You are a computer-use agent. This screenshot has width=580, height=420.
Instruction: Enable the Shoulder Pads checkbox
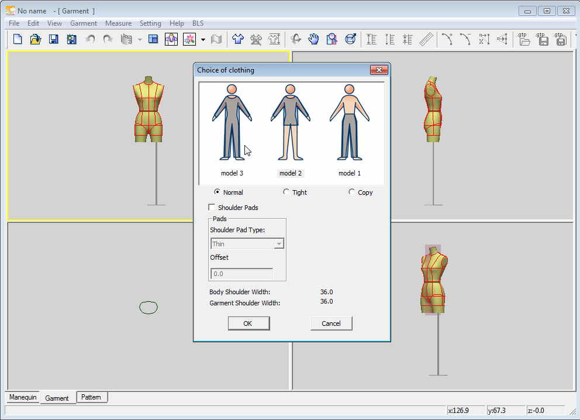click(x=212, y=207)
